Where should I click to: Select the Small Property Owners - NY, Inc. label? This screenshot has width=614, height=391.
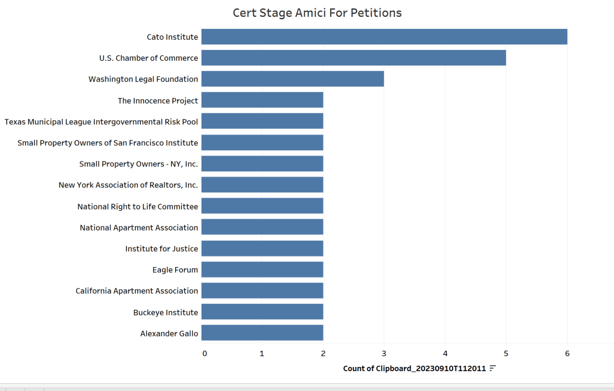coord(139,164)
